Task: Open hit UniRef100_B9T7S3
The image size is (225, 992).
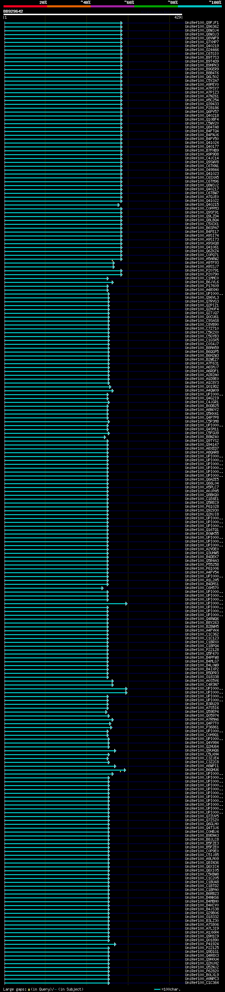Action: click(202, 57)
